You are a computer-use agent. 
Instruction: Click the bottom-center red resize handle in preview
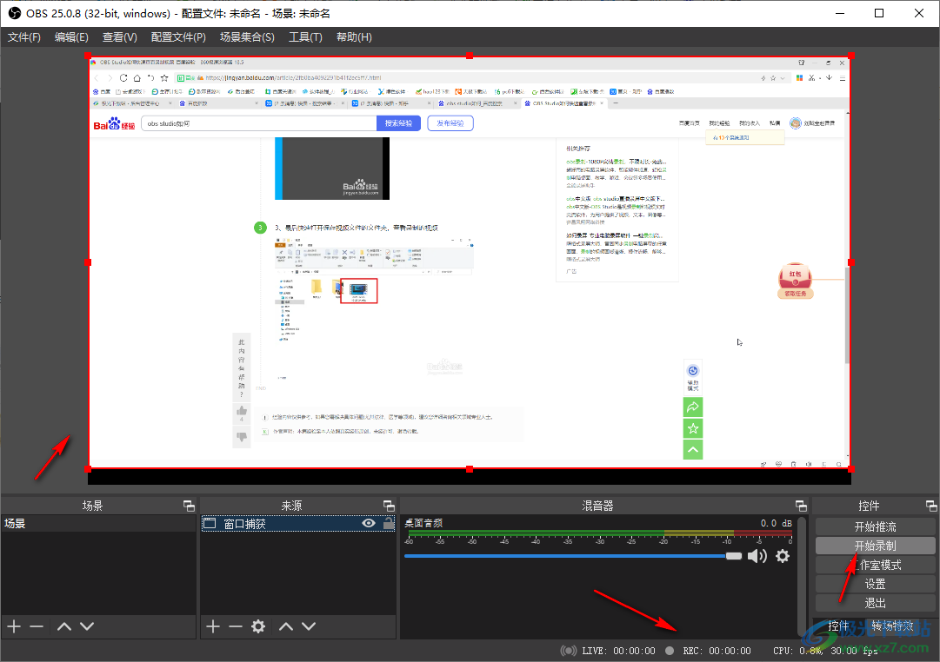tap(470, 469)
